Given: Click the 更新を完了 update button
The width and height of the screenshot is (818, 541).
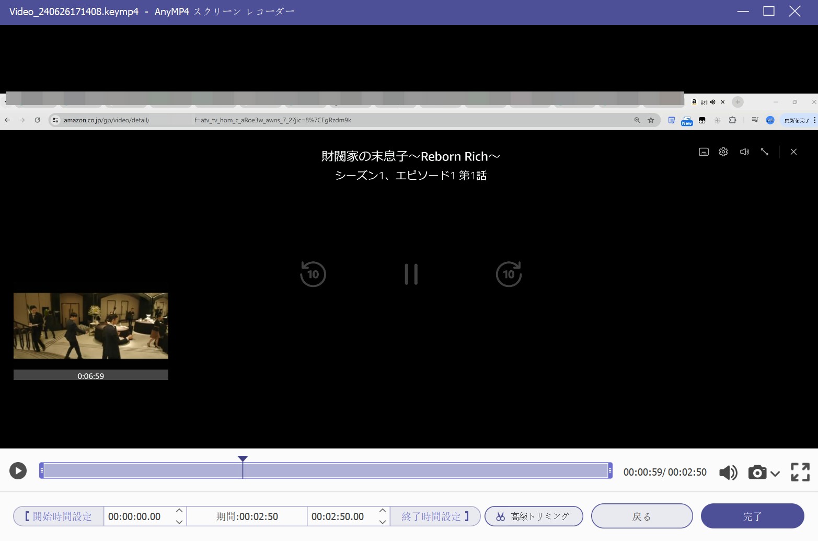Looking at the screenshot, I should click(x=797, y=120).
